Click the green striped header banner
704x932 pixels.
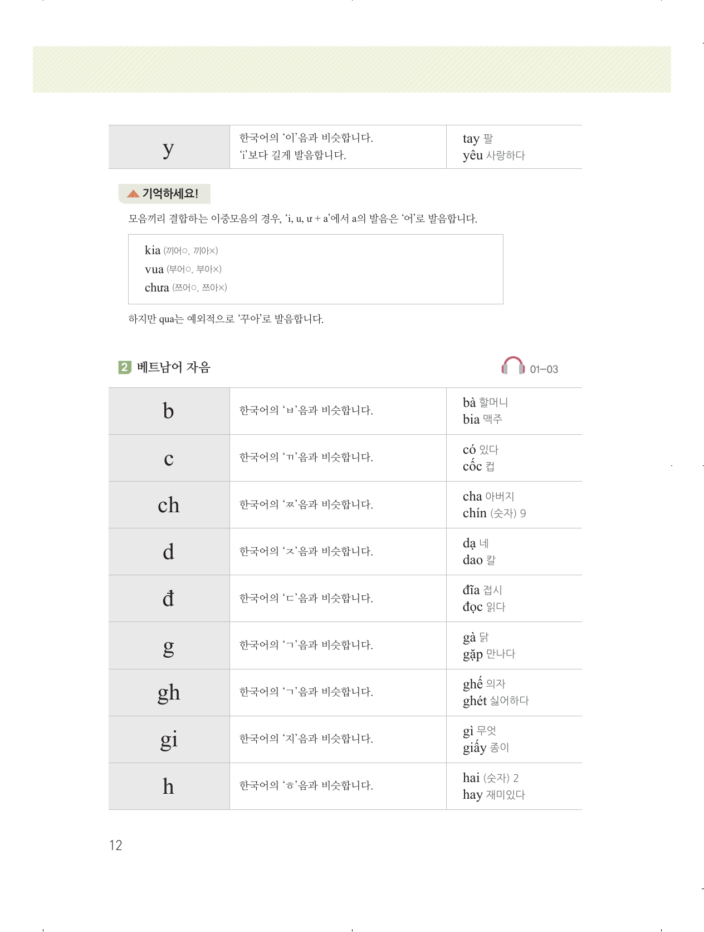pos(352,69)
